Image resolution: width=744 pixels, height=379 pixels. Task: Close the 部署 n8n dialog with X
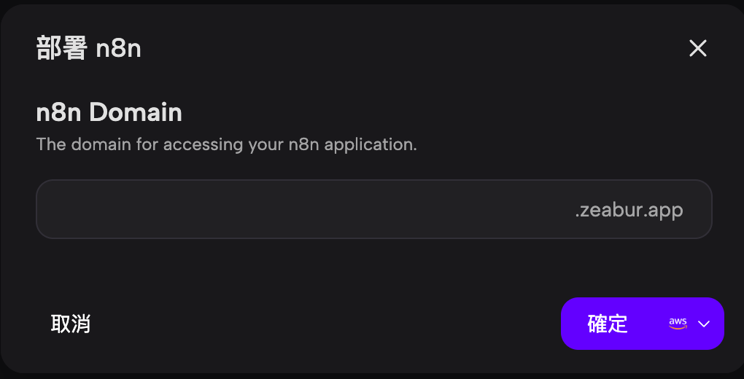(x=698, y=48)
